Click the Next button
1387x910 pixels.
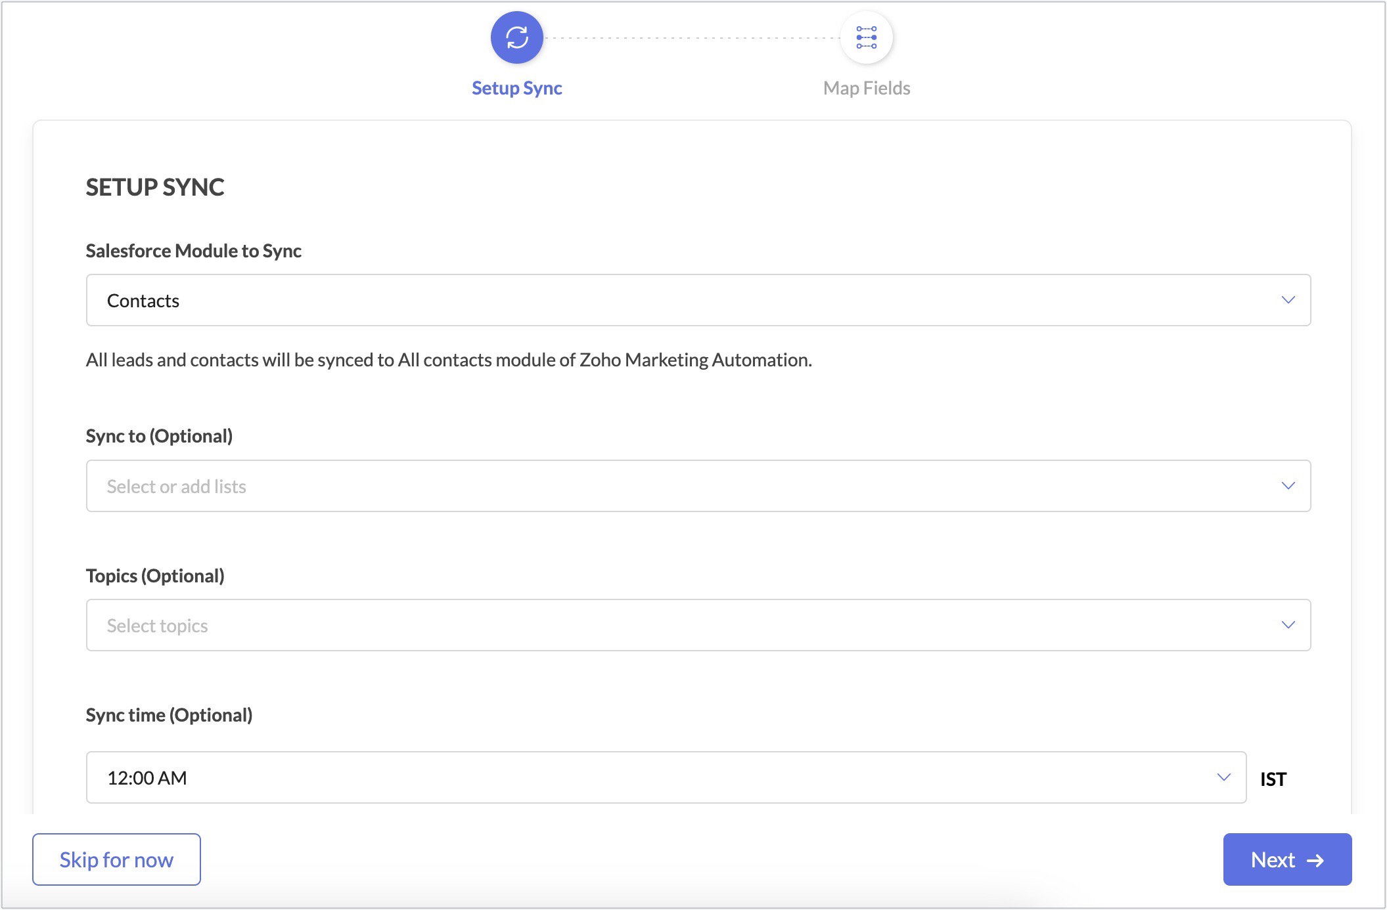click(x=1286, y=859)
